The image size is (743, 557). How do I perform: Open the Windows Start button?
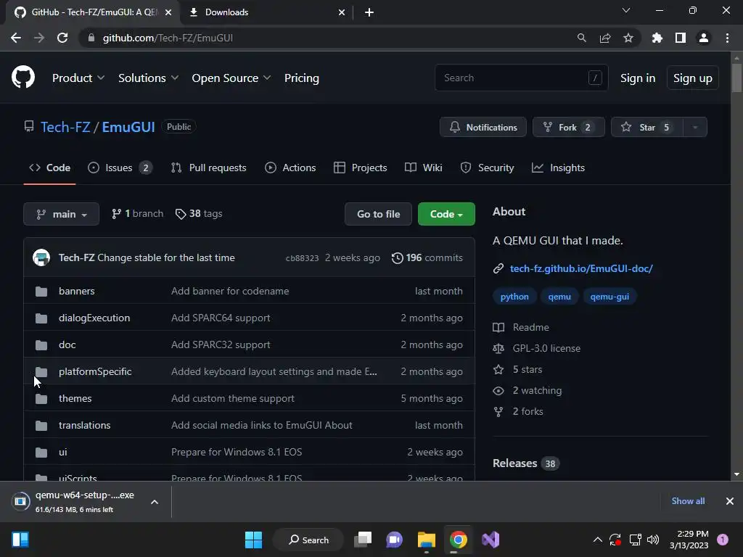[253, 540]
